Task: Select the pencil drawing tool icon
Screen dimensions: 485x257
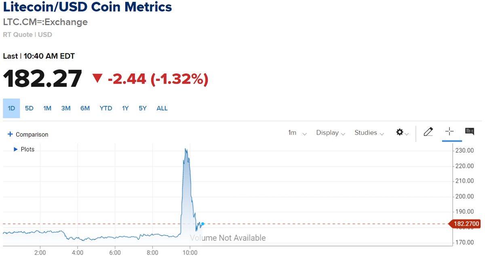Action: click(428, 132)
